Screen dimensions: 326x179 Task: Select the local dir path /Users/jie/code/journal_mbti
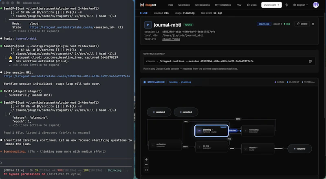coord(183,35)
